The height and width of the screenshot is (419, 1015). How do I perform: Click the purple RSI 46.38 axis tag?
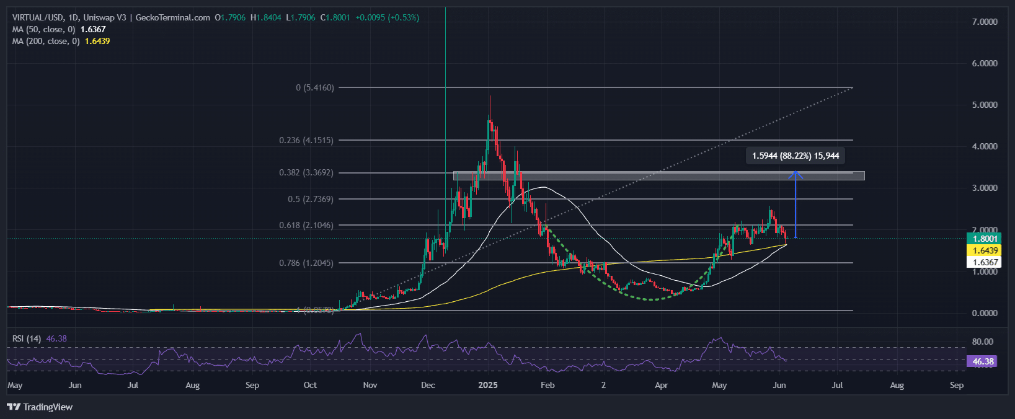[x=982, y=361]
